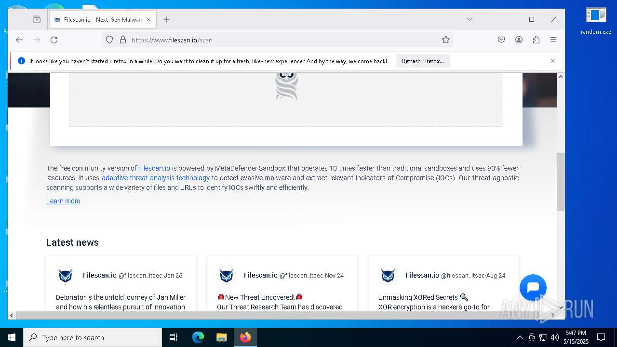The image size is (617, 347).
Task: Open volume control tray icon
Action: pos(555,337)
